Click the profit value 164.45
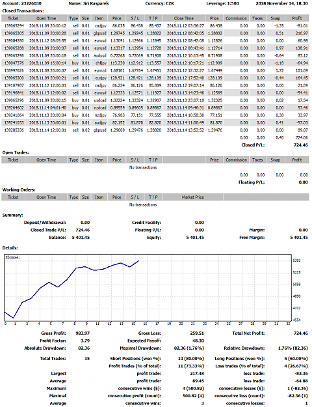The width and height of the screenshot is (312, 407). [302, 78]
